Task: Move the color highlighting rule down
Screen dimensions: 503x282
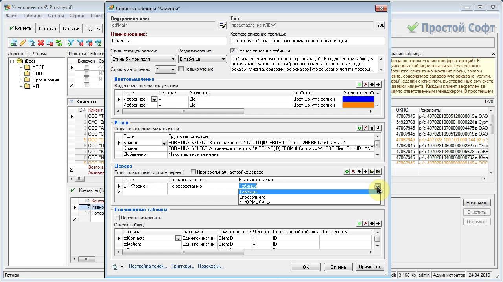Action: (378, 85)
